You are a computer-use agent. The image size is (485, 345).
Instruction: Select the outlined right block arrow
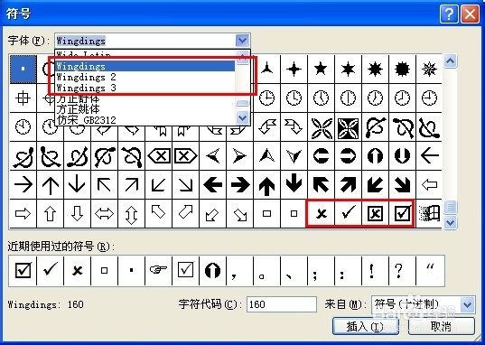pyautogui.click(x=23, y=213)
